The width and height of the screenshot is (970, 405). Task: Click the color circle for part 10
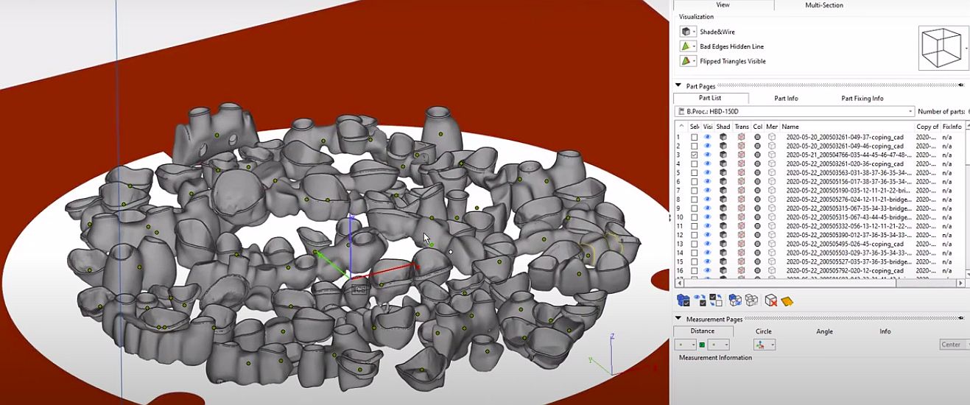coord(757,217)
